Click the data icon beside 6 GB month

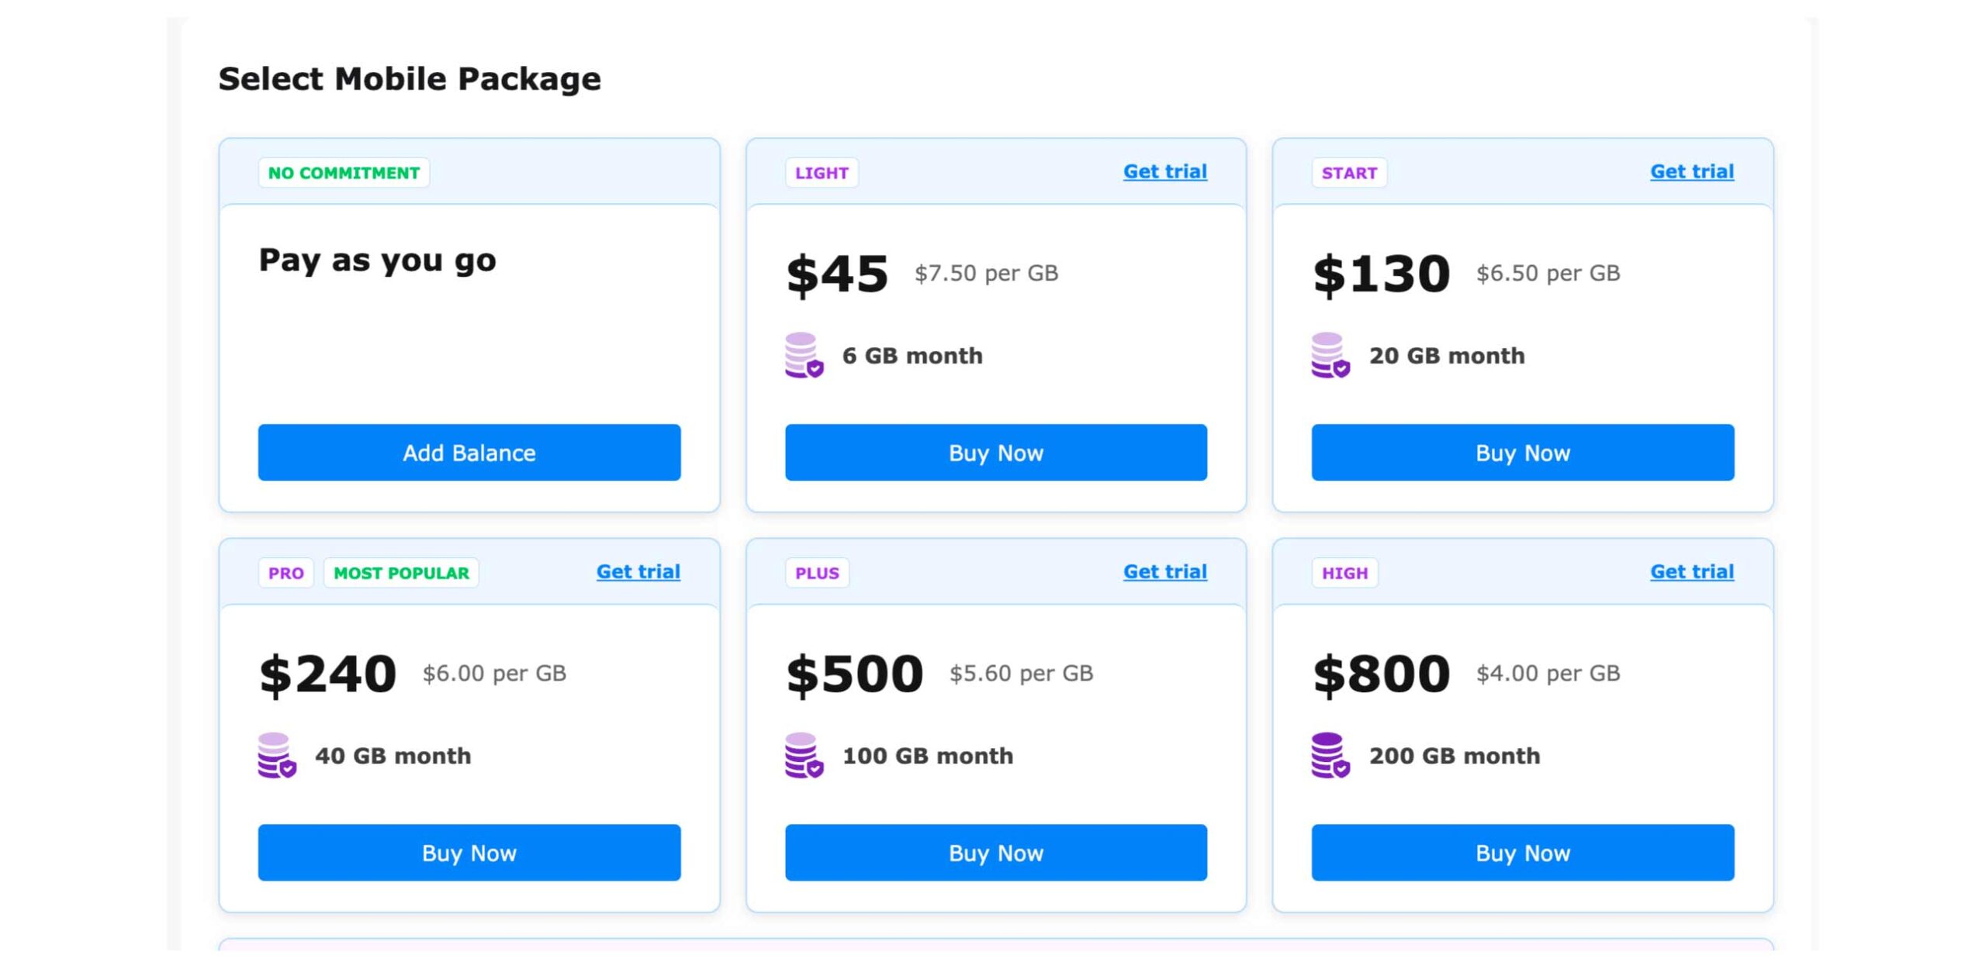click(803, 355)
